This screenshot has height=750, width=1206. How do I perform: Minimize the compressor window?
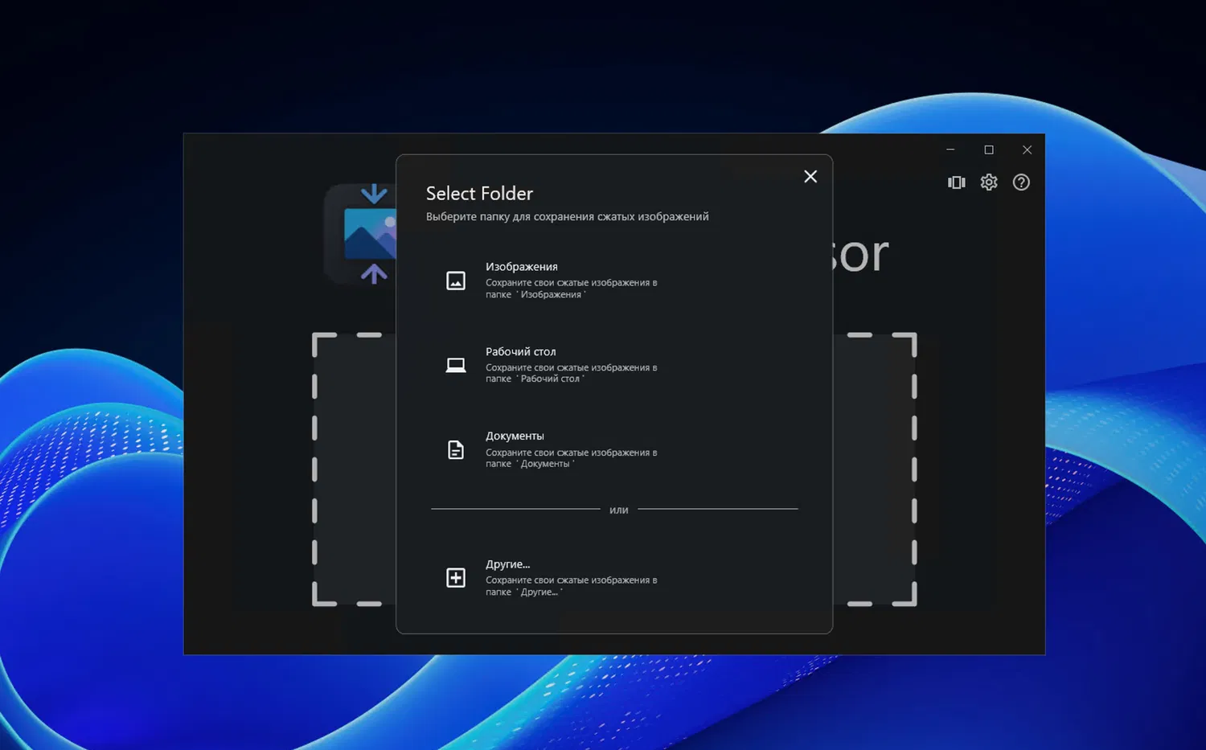coord(950,150)
